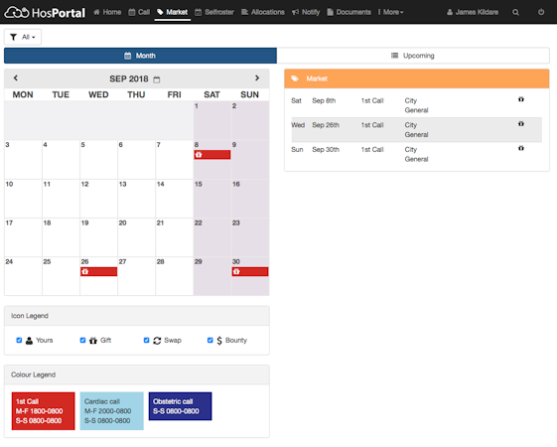Viewport: 557px width, 447px height.
Task: Open the All filter dropdown
Action: tap(23, 37)
